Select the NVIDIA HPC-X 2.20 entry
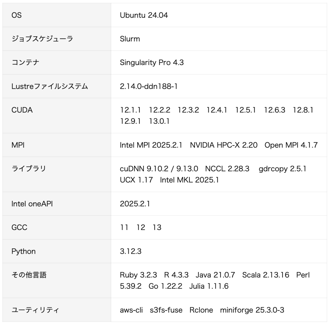This screenshot has width=331, height=326. click(224, 145)
